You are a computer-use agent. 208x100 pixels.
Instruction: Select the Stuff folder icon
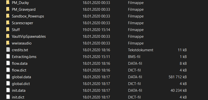coord(8,29)
